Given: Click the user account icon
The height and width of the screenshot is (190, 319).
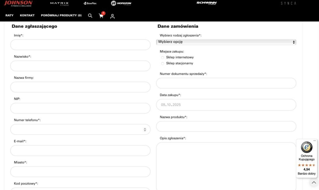Looking at the screenshot, I should coord(112,16).
